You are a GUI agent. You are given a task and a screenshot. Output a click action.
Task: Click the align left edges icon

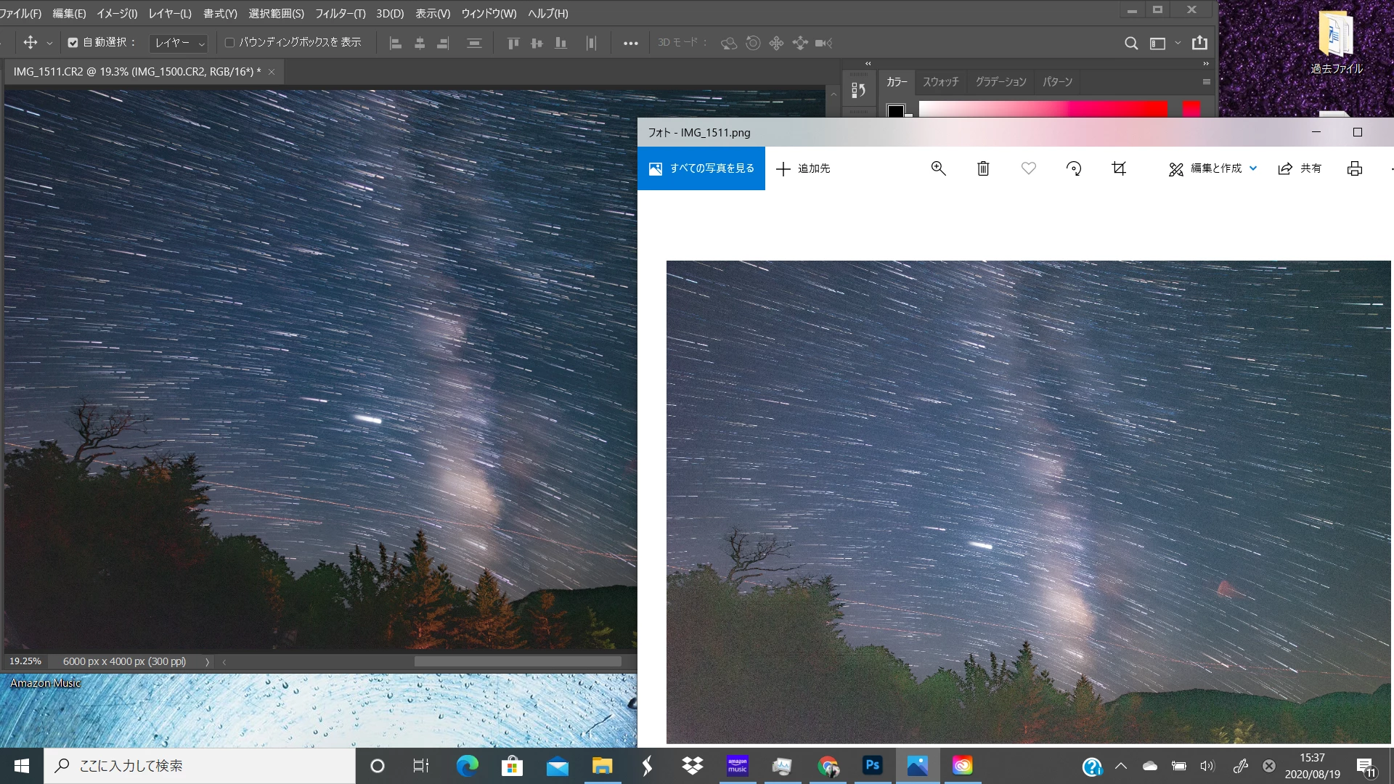pos(396,44)
